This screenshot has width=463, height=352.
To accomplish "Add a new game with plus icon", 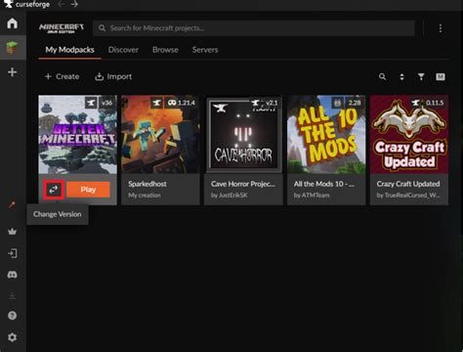I will (13, 72).
